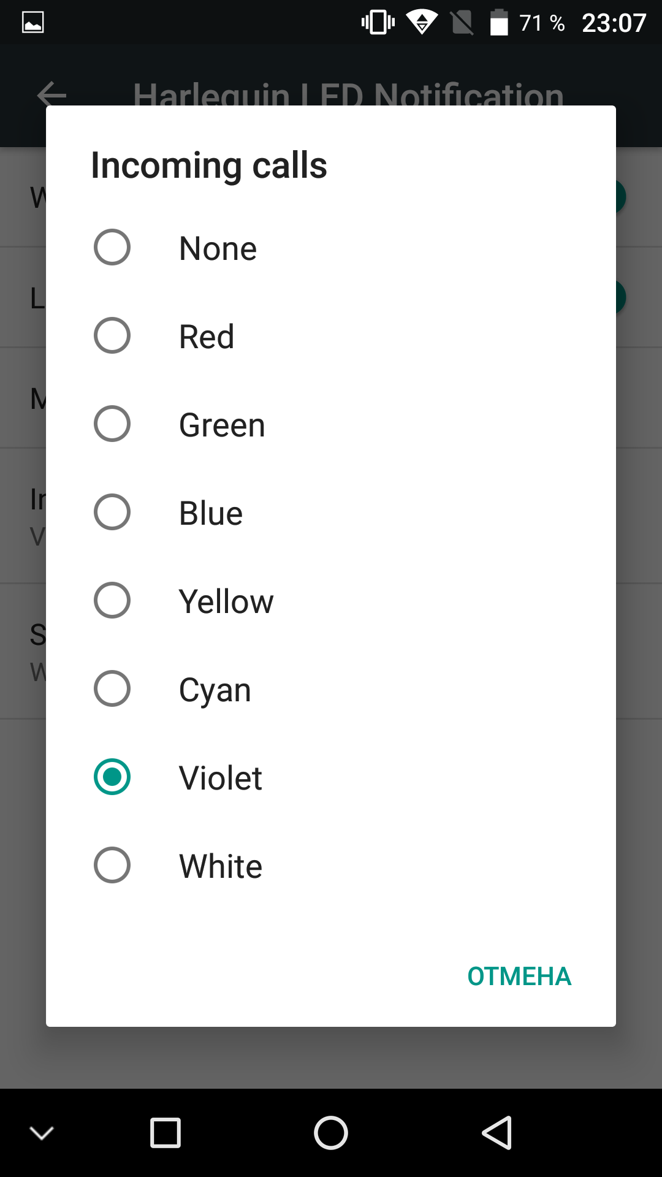Open the Android recent apps square
Viewport: 662px width, 1177px height.
point(165,1132)
